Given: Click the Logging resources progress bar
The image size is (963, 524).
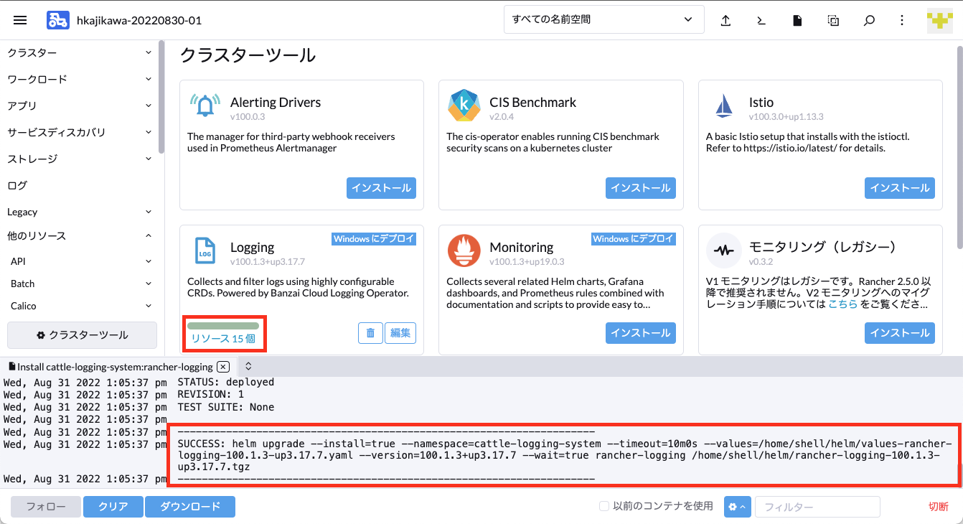Looking at the screenshot, I should click(x=223, y=326).
